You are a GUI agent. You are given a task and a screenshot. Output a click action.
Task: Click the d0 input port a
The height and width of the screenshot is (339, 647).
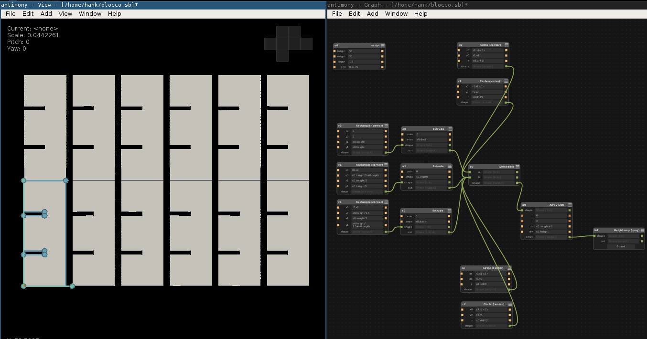point(470,172)
